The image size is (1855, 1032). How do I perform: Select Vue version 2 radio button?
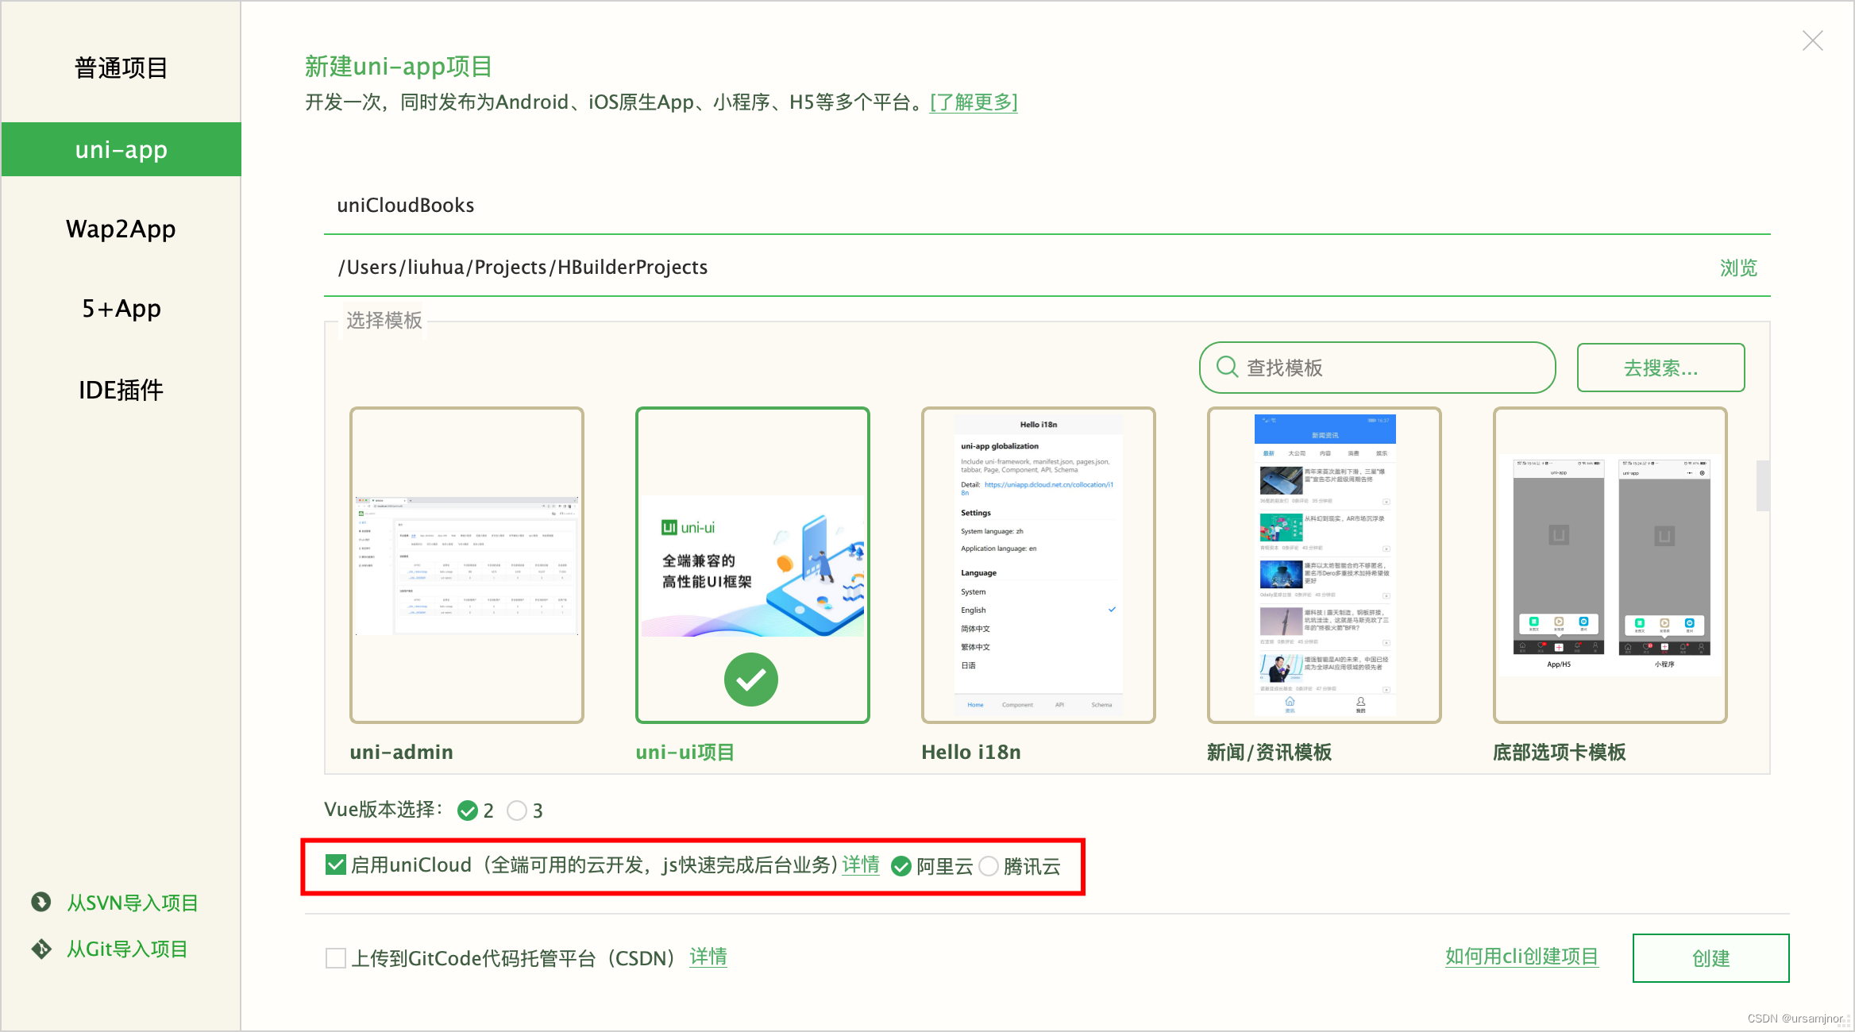tap(468, 811)
